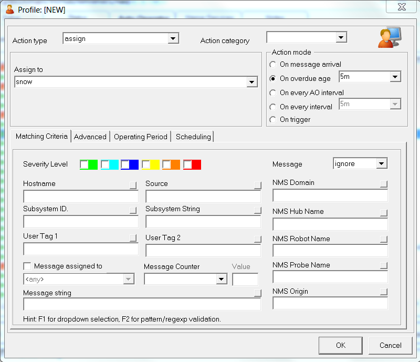Switch to the Operating Period tab
This screenshot has height=362, width=420.
[140, 136]
